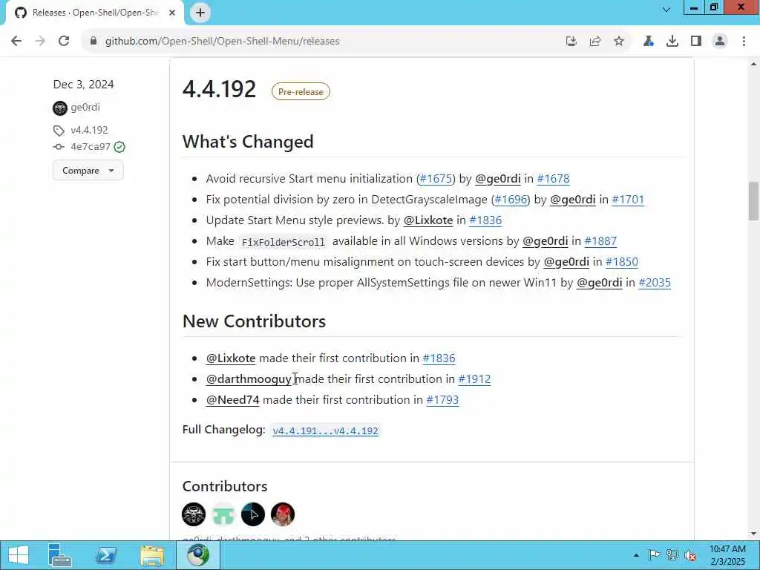This screenshot has width=760, height=570.
Task: Click ge0rdi avatar in sidebar
Action: pyautogui.click(x=60, y=108)
